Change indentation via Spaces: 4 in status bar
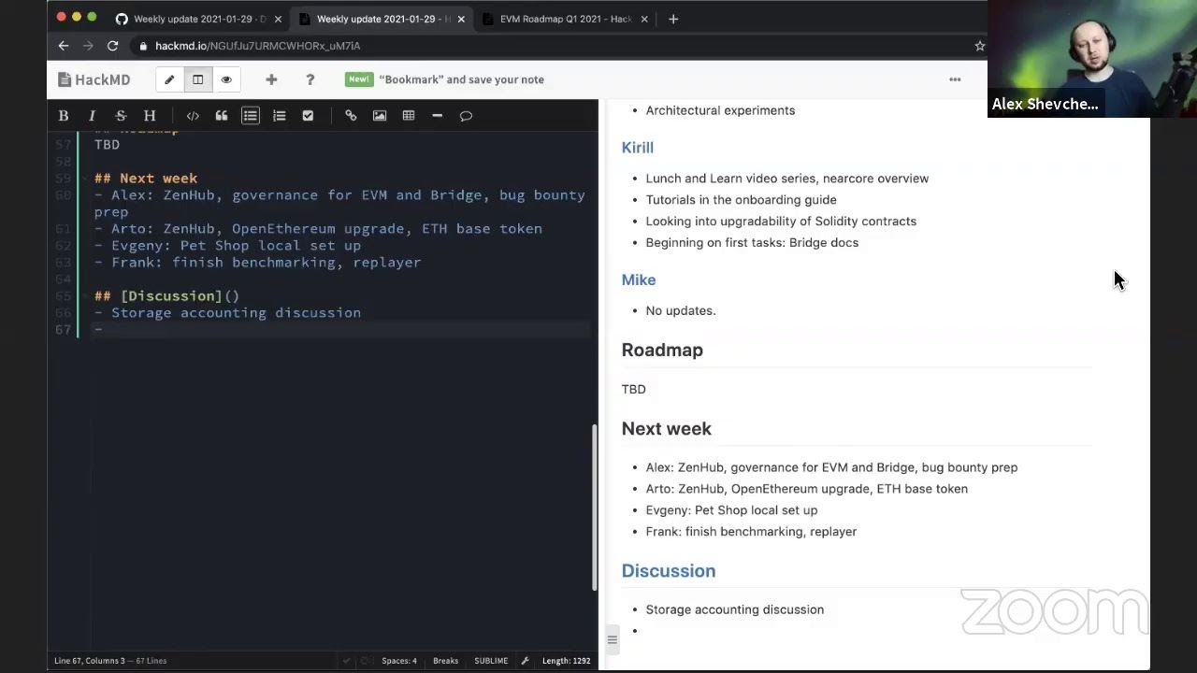 [399, 661]
